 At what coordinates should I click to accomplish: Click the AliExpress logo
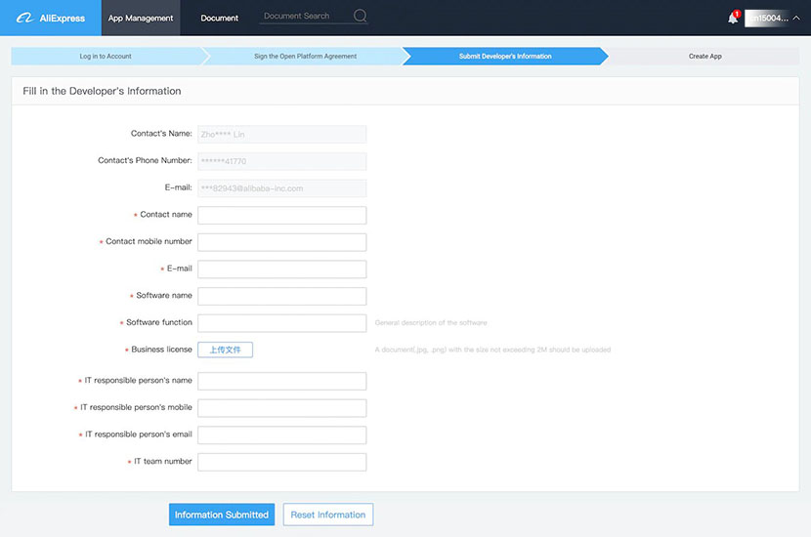coord(51,19)
